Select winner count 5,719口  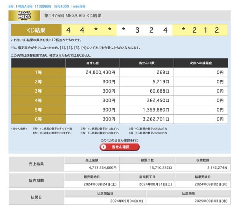161,82
